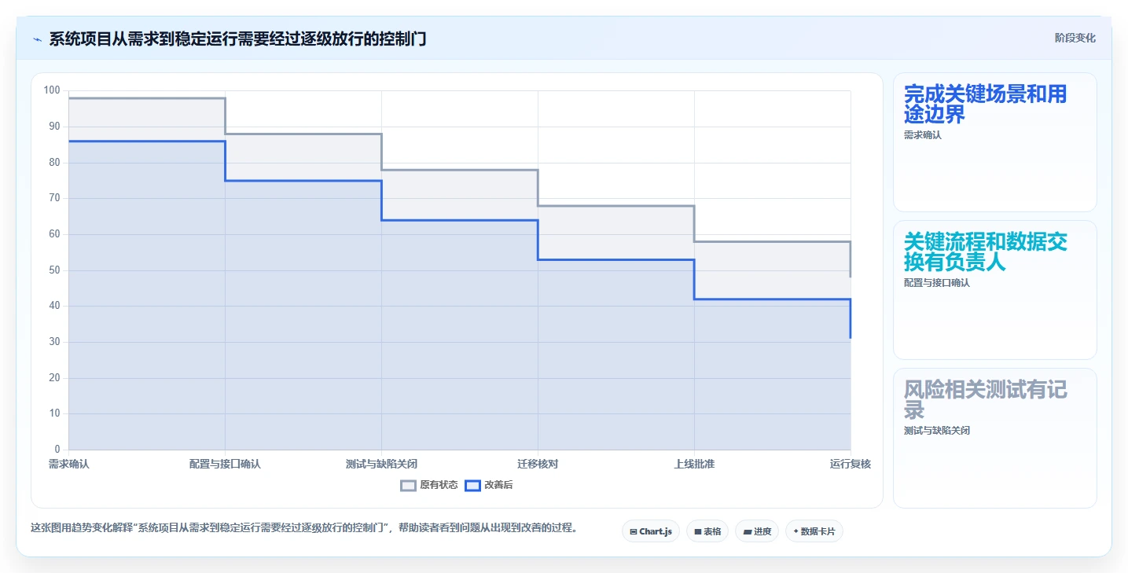The width and height of the screenshot is (1128, 573).
Task: Open the 关键流程和数据交换有负责人 card
Action: point(994,290)
